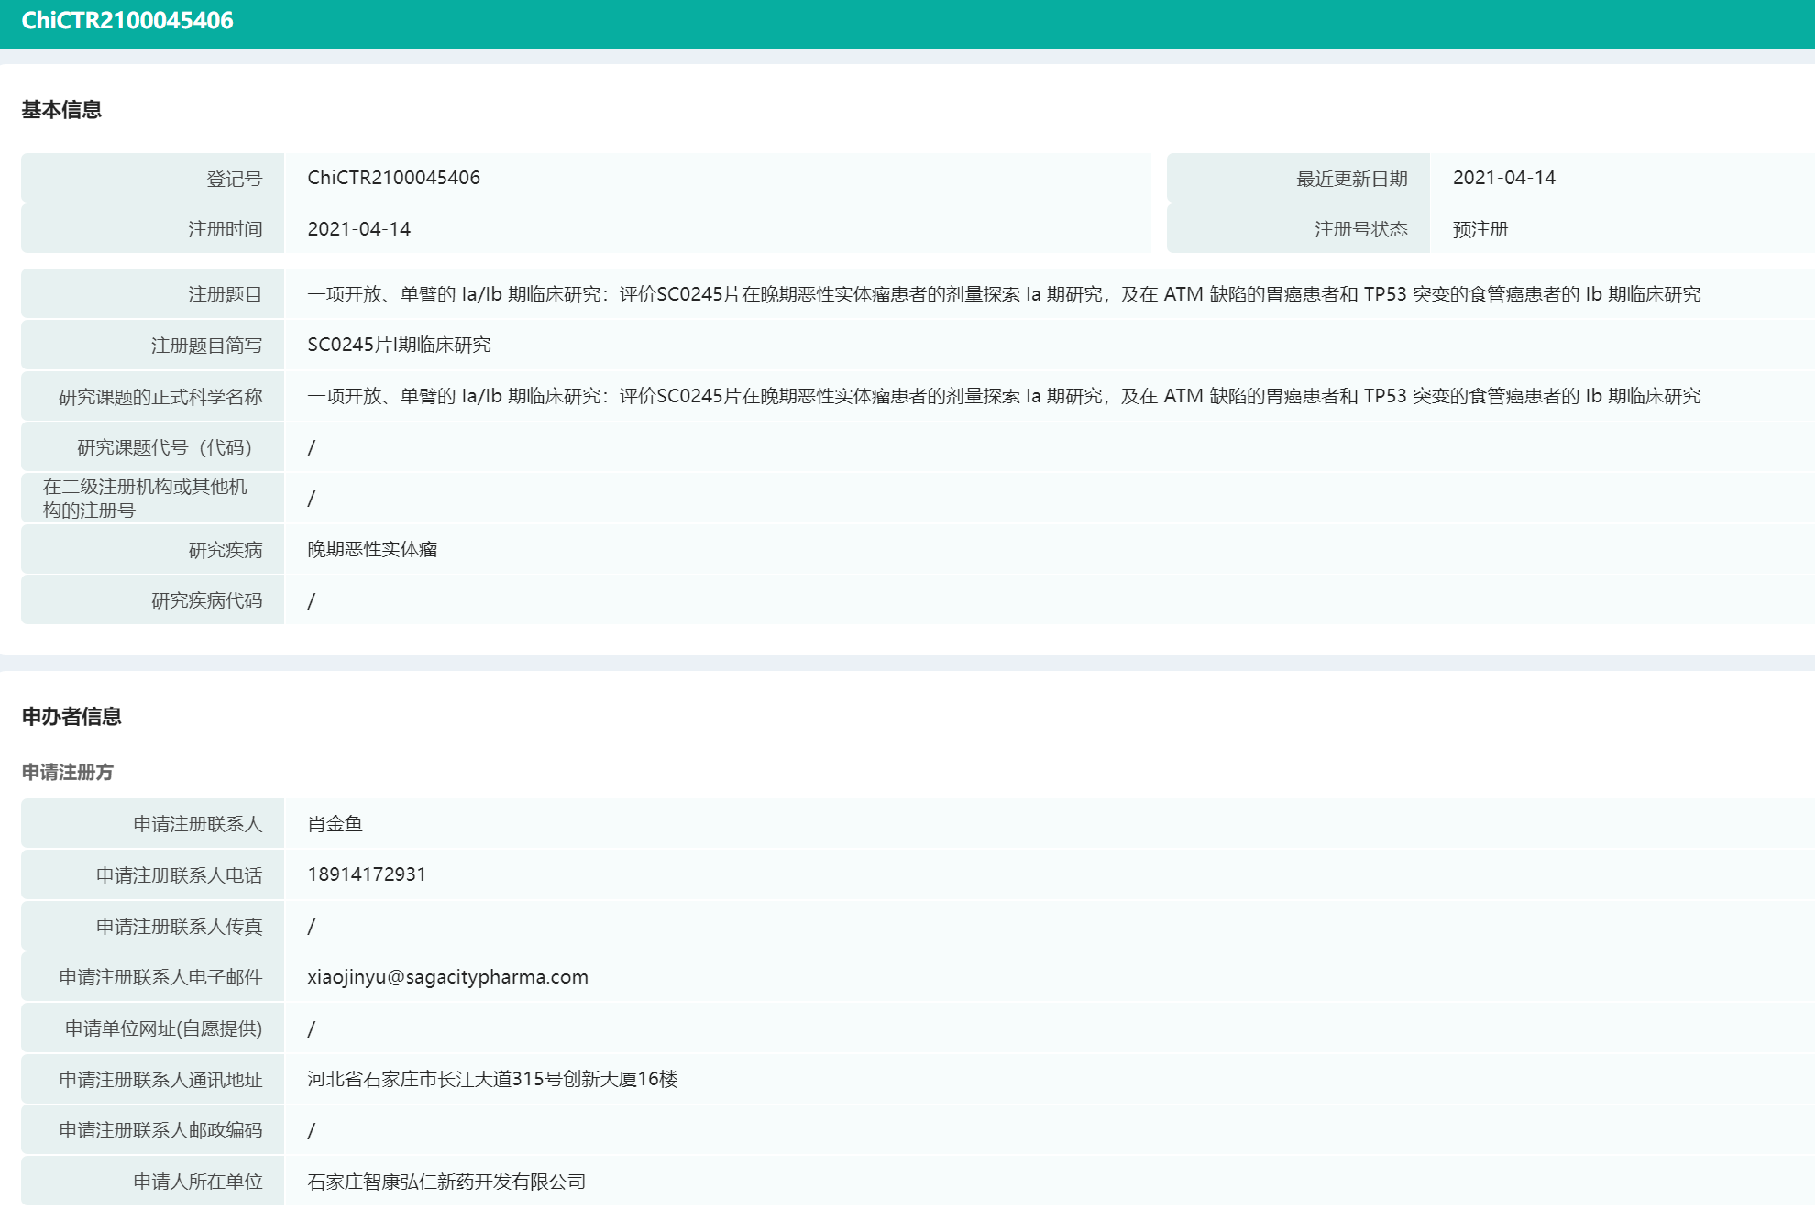Click the short title SC0245片I期临床研究
Viewport: 1815px width, 1231px height.
tap(399, 345)
